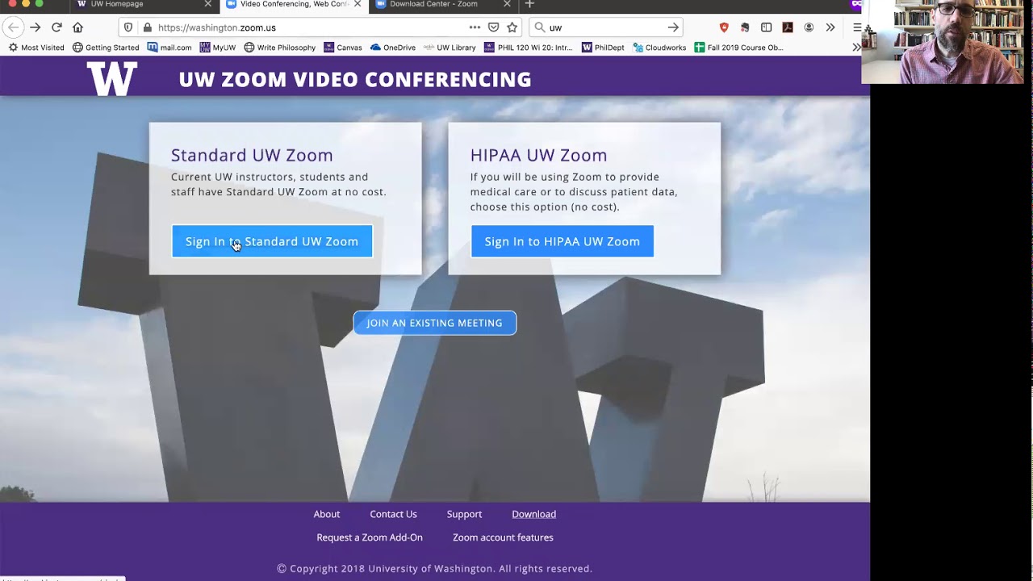Close the Download Center tab
Screen dimensions: 1033x581
click(507, 4)
